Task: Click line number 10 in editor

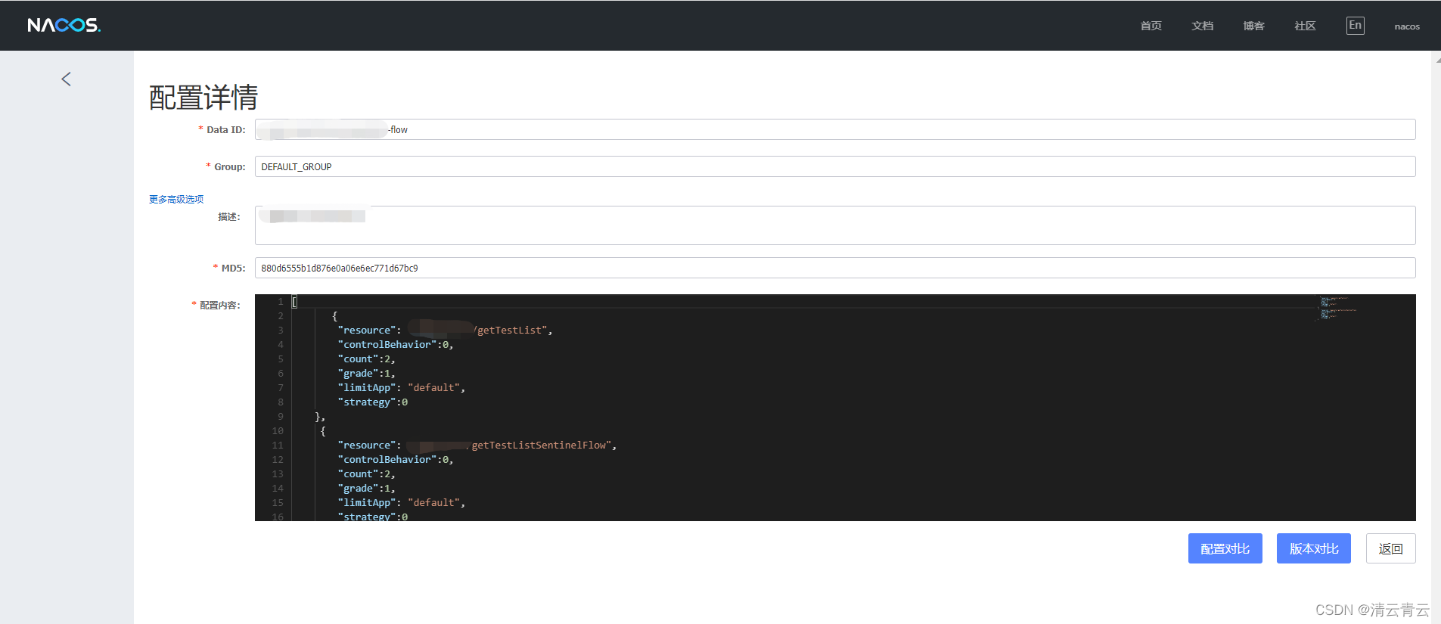Action: tap(278, 431)
